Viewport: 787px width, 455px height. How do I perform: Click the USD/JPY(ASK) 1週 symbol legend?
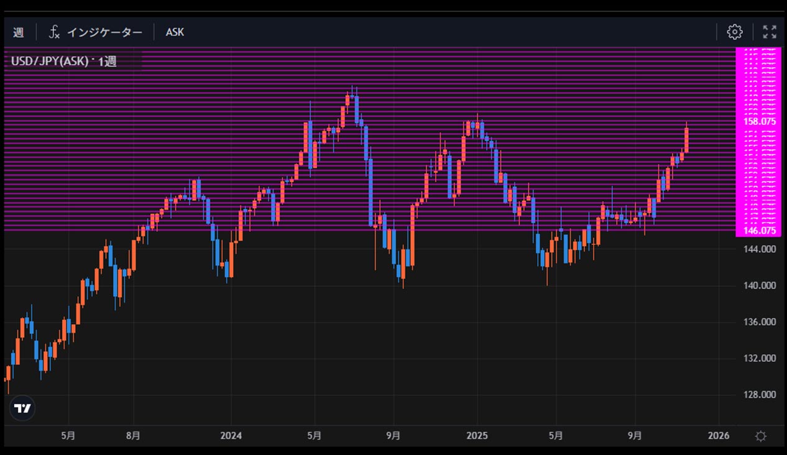(64, 62)
